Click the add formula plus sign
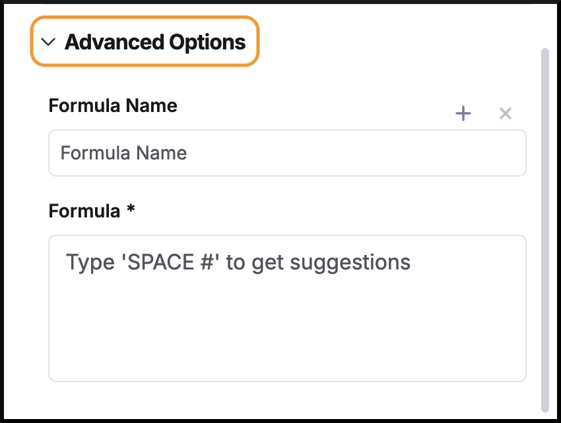 click(463, 113)
